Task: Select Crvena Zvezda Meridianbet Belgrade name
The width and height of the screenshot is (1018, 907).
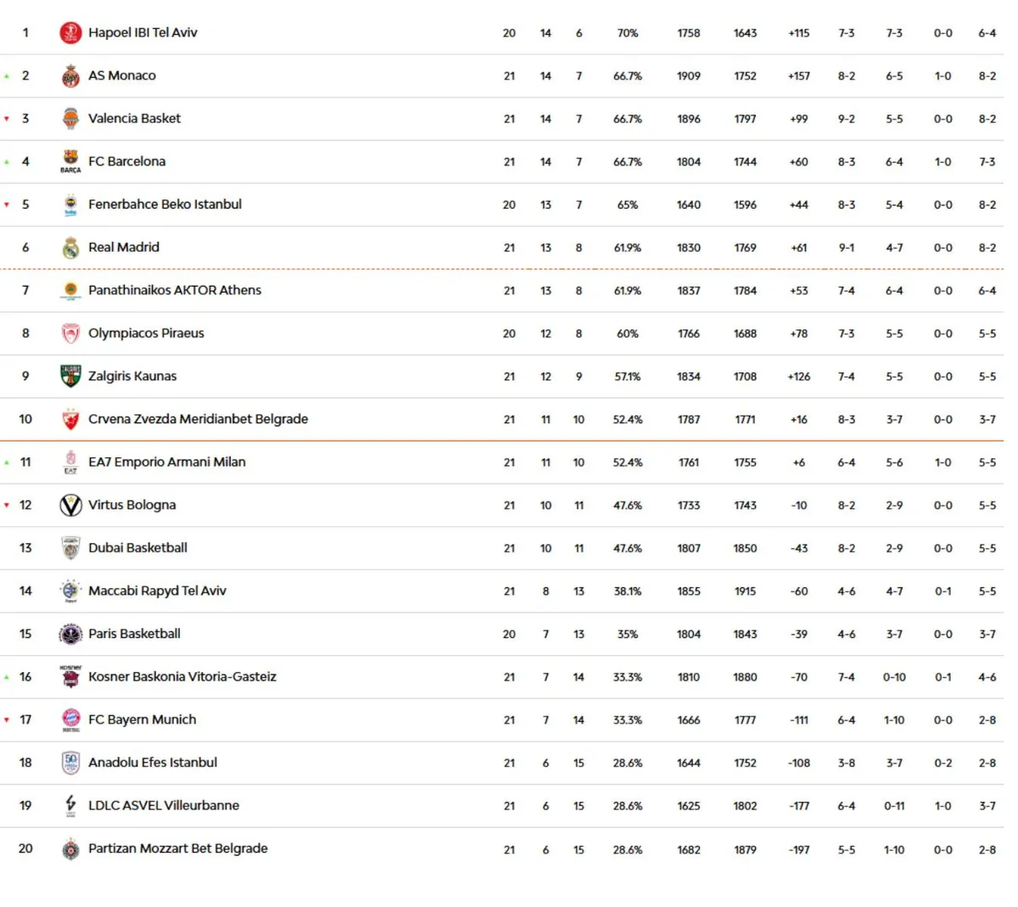Action: (198, 419)
